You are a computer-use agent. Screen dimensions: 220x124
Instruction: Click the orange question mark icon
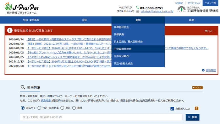pos(196,108)
